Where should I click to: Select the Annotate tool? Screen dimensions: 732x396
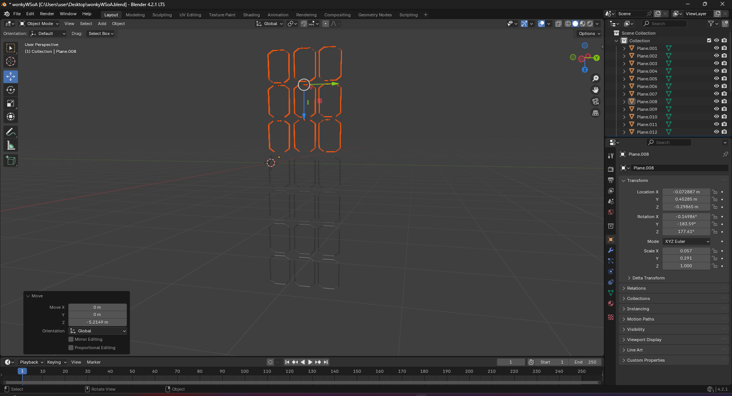tap(10, 132)
